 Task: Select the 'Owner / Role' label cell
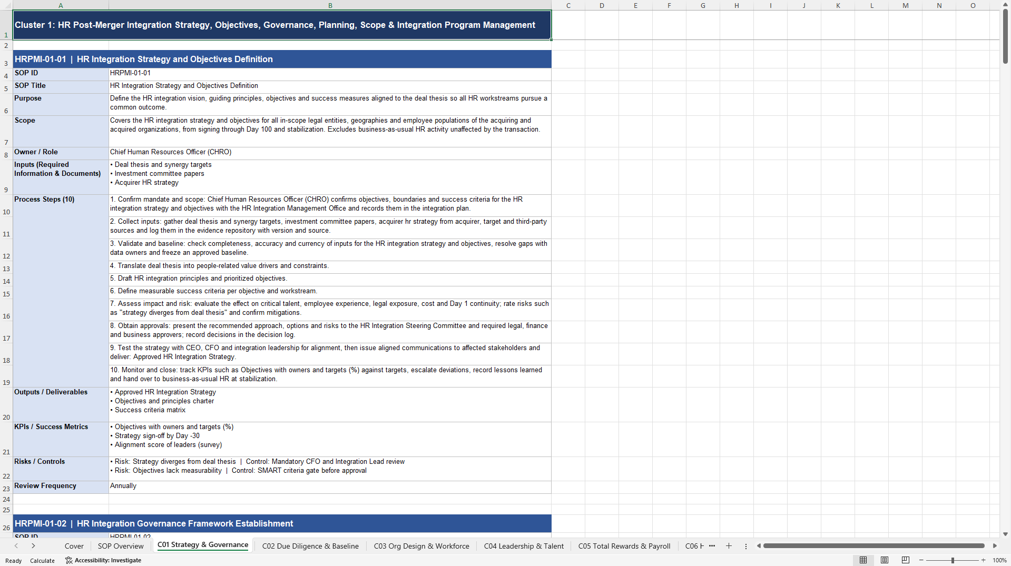click(x=61, y=153)
